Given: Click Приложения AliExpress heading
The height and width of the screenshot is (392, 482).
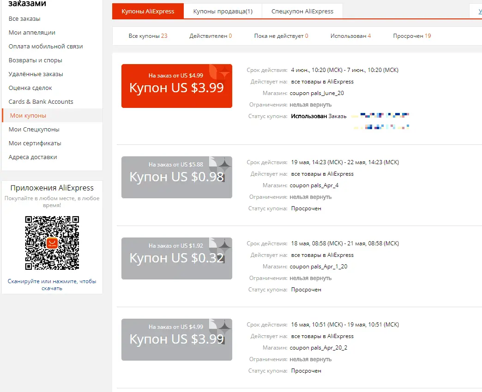Looking at the screenshot, I should [x=52, y=188].
